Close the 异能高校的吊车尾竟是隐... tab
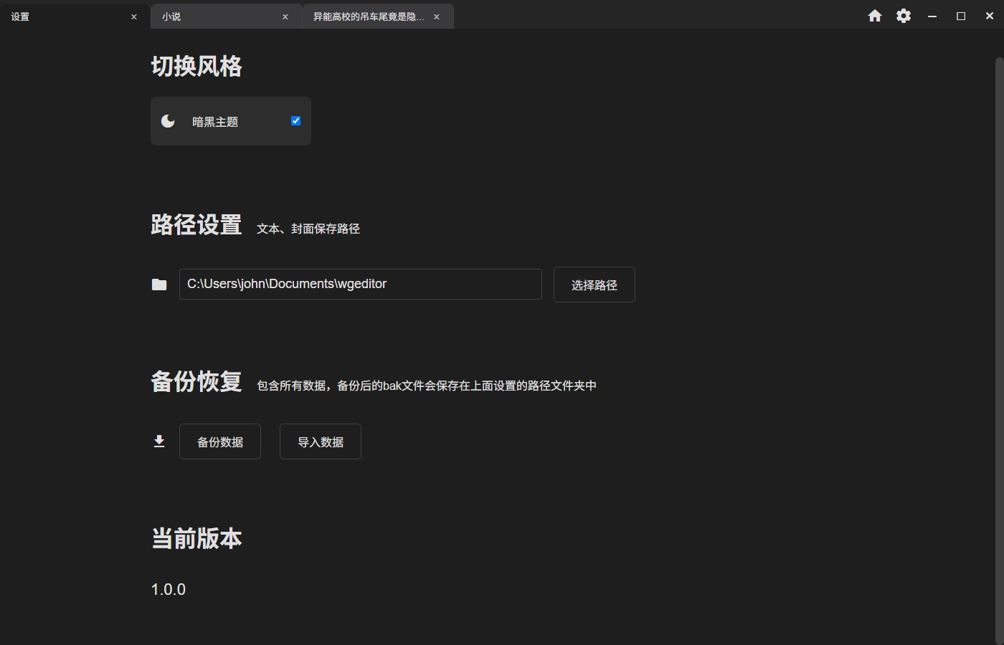Image resolution: width=1004 pixels, height=645 pixels. [x=437, y=16]
